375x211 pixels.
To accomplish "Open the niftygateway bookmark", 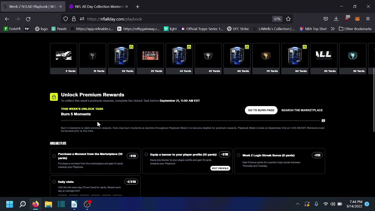I will tap(139, 29).
